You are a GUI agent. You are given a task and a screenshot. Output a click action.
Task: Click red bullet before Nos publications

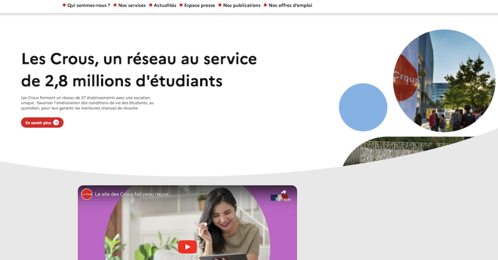click(220, 5)
